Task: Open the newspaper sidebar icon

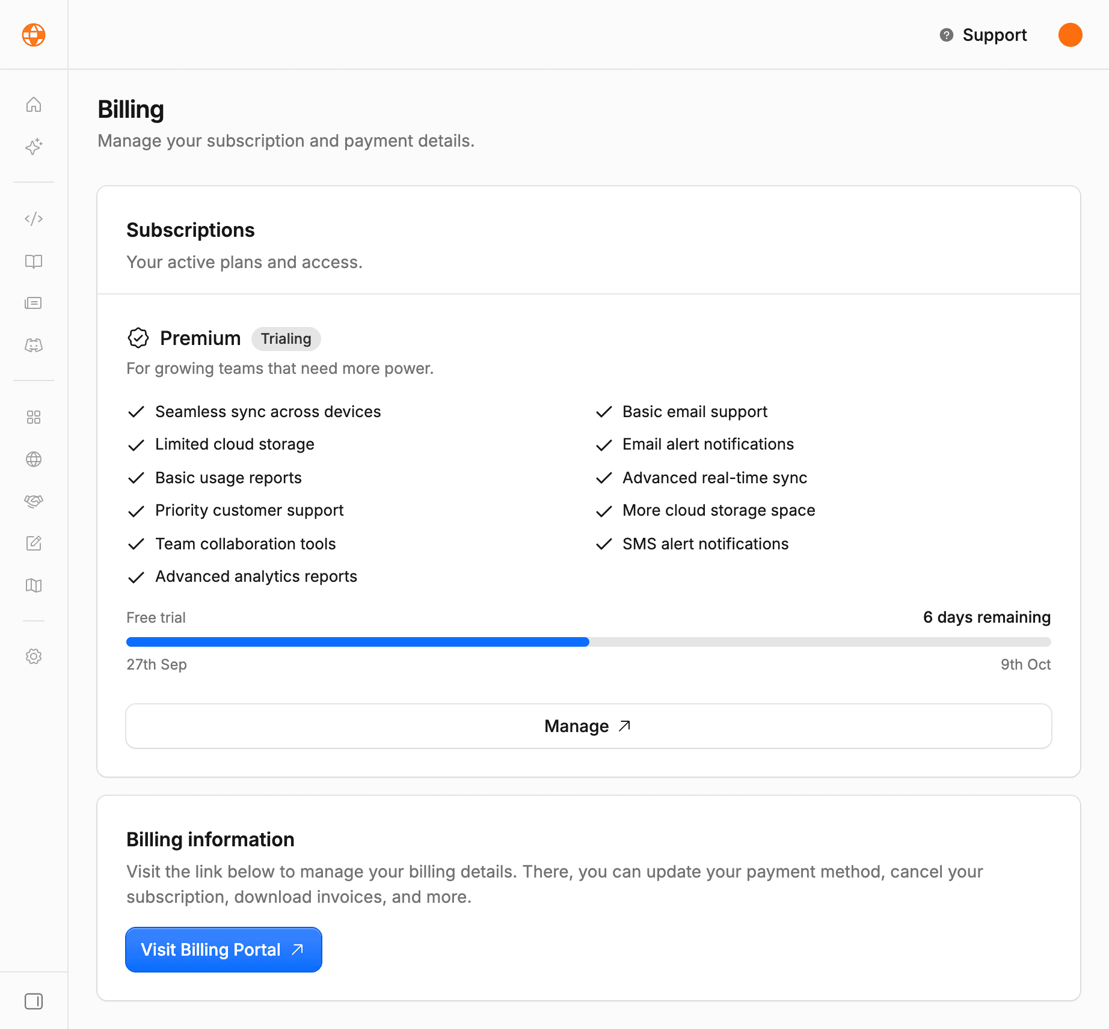Action: (x=34, y=303)
